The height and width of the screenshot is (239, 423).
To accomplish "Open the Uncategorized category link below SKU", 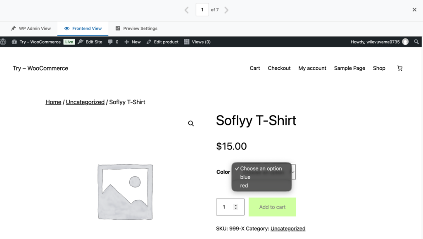I will (288, 229).
